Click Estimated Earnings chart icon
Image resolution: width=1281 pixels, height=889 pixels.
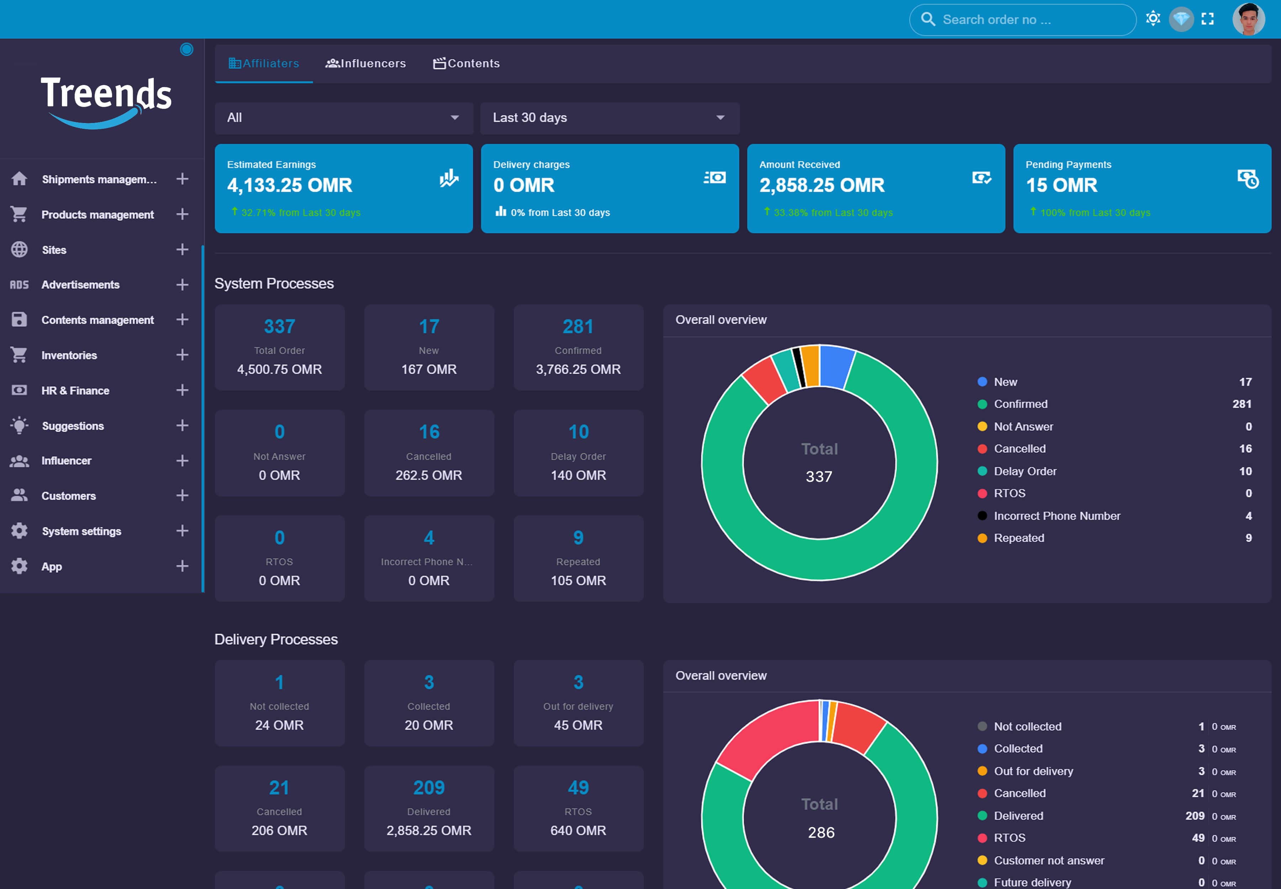[449, 178]
